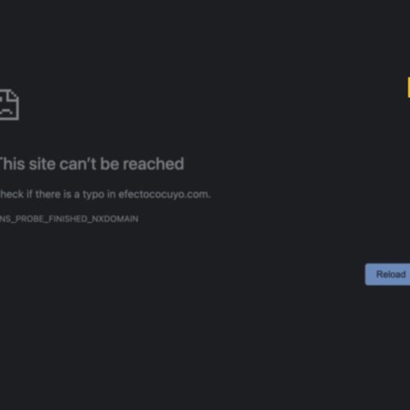
Task: Click the efectococuyo.com domain text
Action: 164,194
